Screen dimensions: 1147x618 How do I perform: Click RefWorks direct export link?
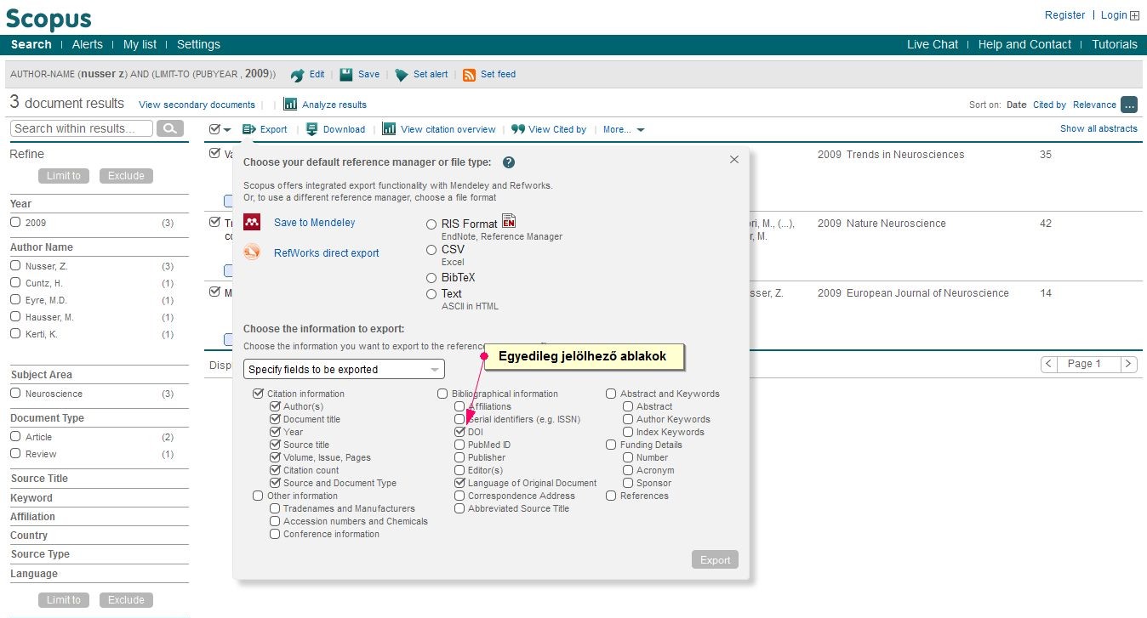pyautogui.click(x=327, y=253)
